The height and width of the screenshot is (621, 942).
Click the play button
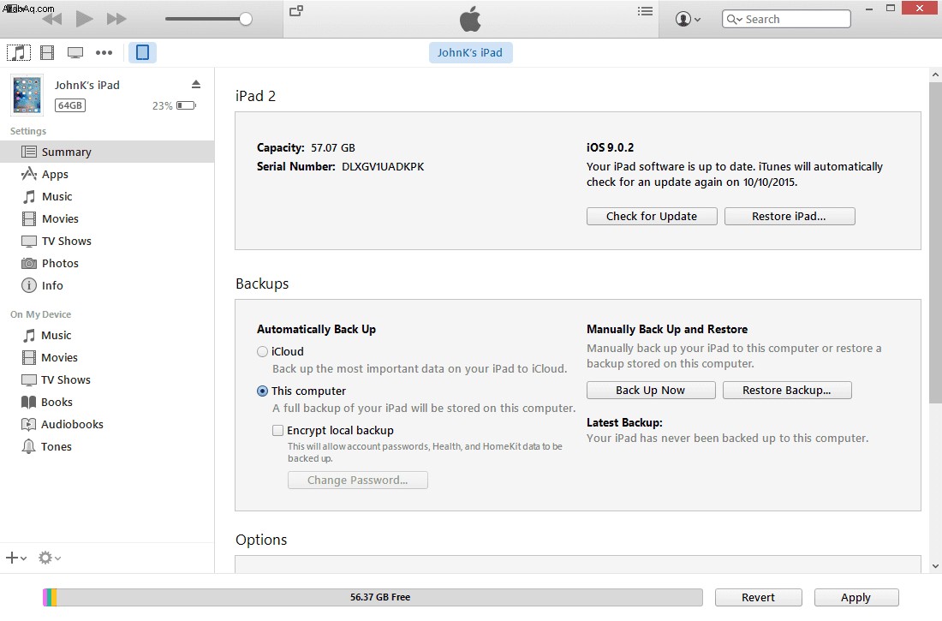(x=84, y=19)
